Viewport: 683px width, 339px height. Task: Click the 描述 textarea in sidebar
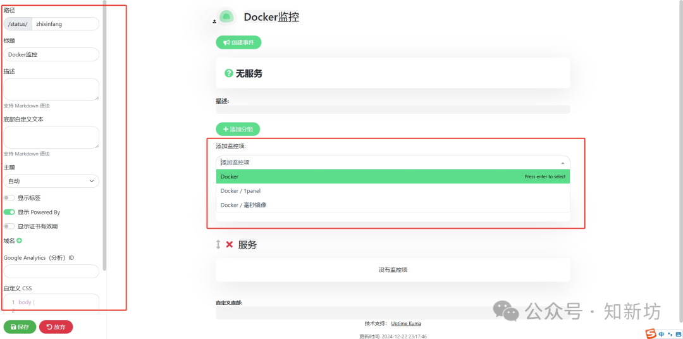[x=51, y=89]
